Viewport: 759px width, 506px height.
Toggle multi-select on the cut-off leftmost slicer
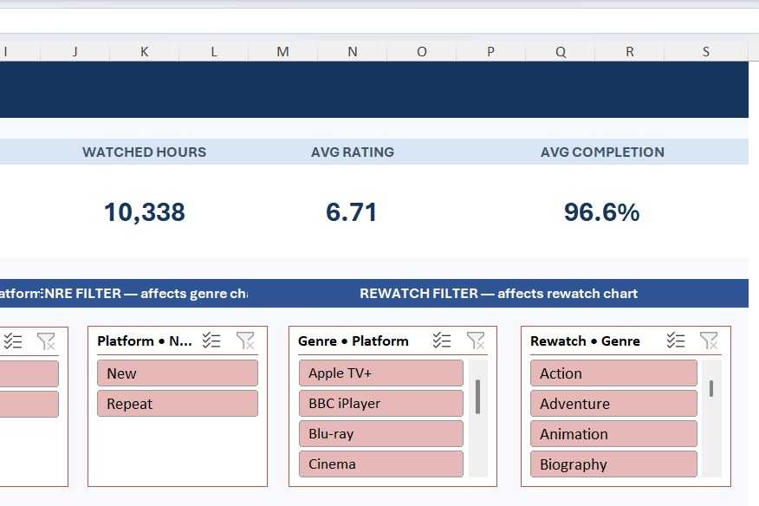pyautogui.click(x=13, y=341)
